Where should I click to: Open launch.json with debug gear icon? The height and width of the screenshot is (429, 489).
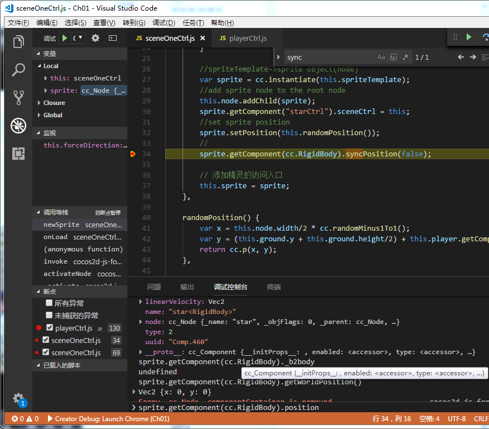(x=95, y=38)
